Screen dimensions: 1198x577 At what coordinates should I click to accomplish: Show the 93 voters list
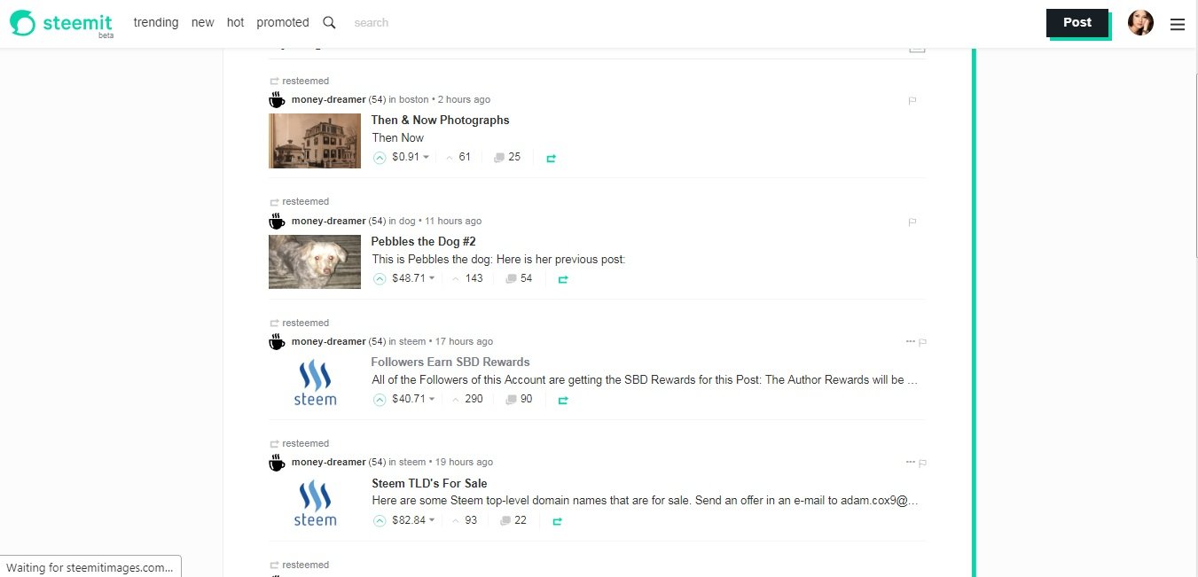click(465, 520)
